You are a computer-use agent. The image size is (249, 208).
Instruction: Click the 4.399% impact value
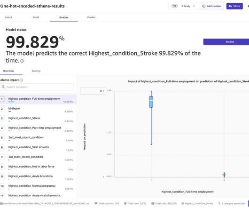coord(69,112)
